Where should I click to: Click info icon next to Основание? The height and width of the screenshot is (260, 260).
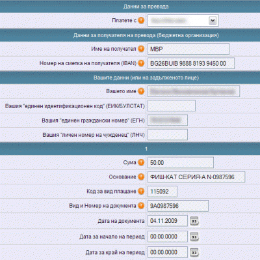(x=141, y=177)
